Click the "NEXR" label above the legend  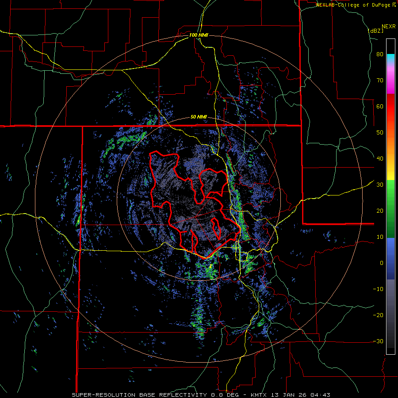389,27
